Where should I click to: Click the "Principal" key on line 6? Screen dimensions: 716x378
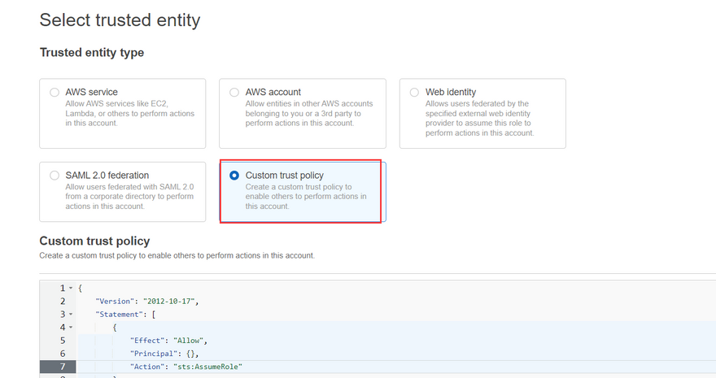click(x=154, y=354)
